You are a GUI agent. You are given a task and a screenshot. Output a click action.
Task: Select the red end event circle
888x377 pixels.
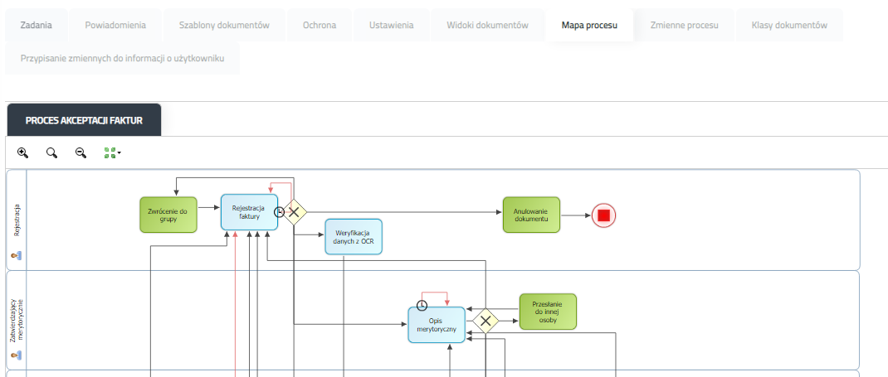603,215
